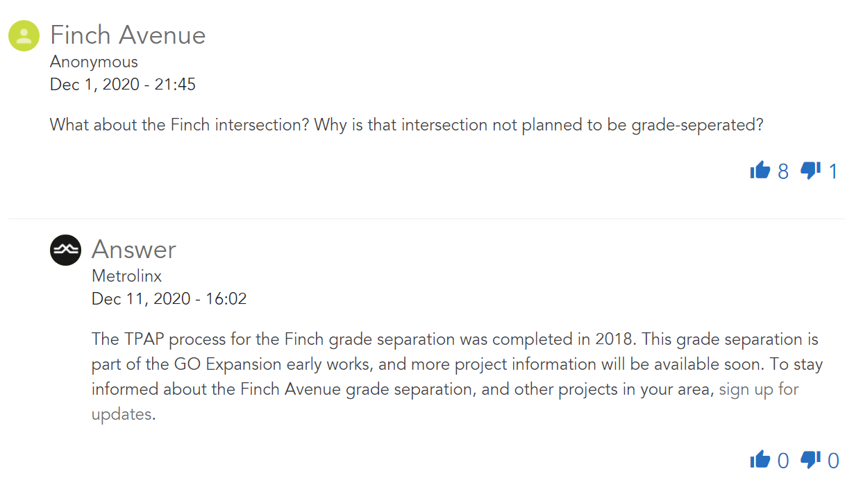863x478 pixels.
Task: Click the answer's dislike count of 0
Action: pos(833,461)
